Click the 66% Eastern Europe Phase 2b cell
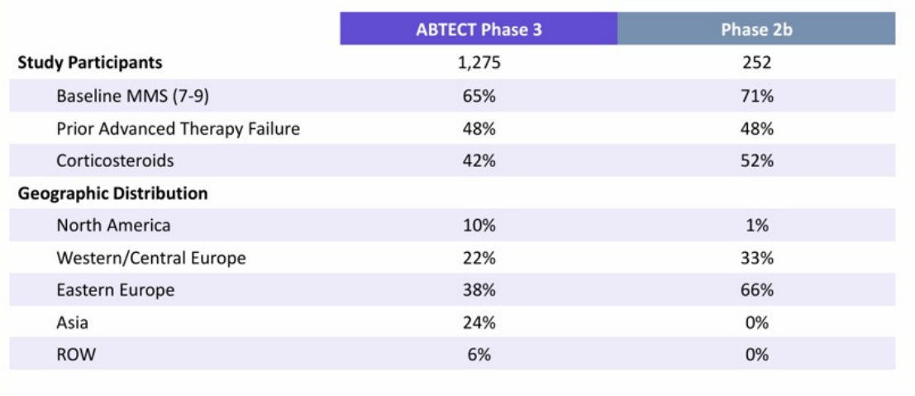This screenshot has width=915, height=396. coord(756,289)
